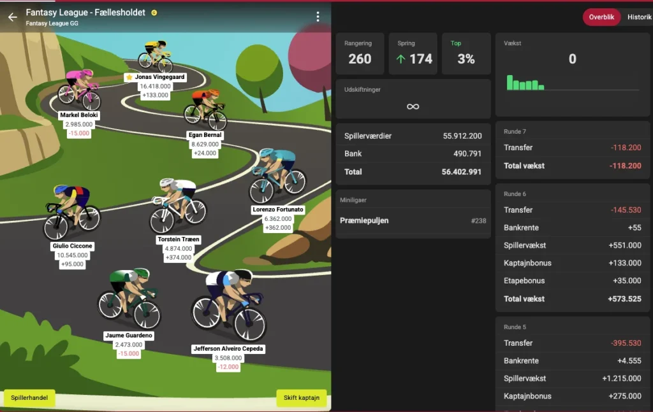Viewport: 653px width, 412px height.
Task: Click the 10.545.000 value under Ciccone
Action: click(73, 255)
